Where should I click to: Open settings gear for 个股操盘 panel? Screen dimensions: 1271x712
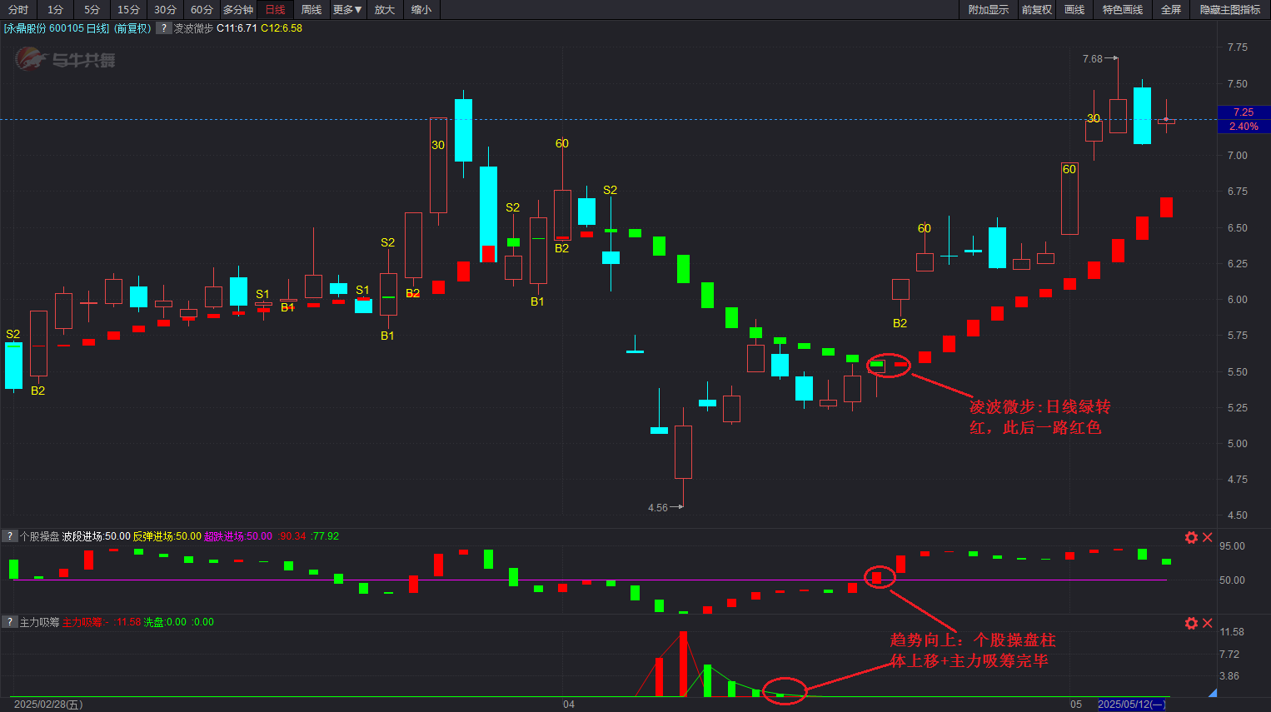click(1191, 537)
